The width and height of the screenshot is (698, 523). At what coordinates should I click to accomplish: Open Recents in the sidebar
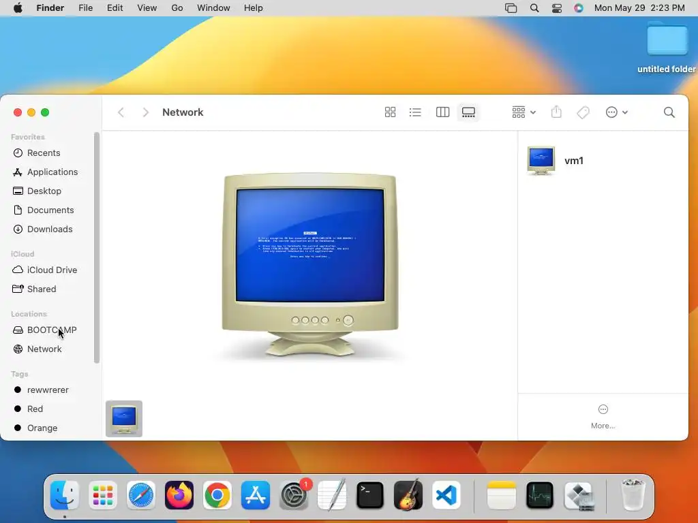pos(43,153)
